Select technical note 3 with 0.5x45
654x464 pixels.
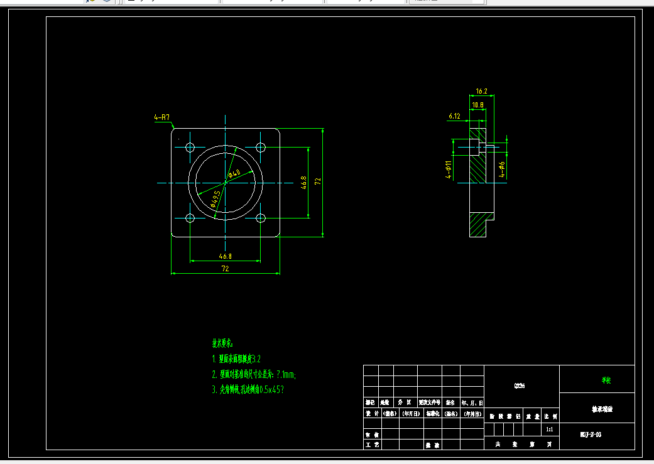(248, 390)
